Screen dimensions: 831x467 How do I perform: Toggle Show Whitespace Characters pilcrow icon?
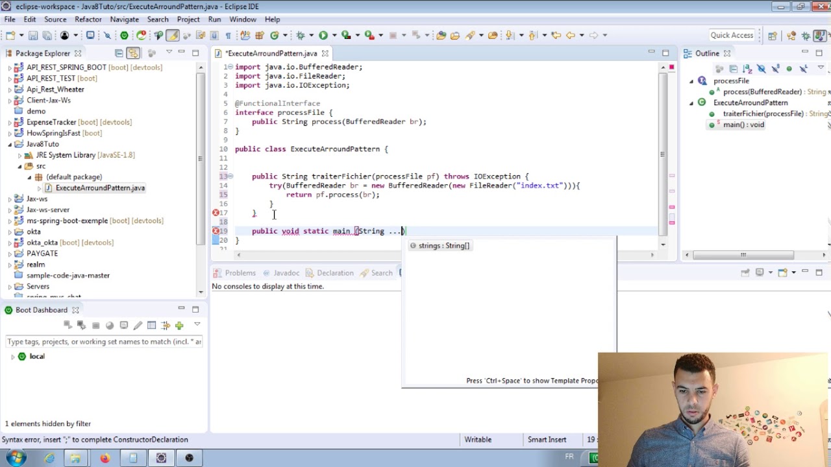(x=228, y=35)
